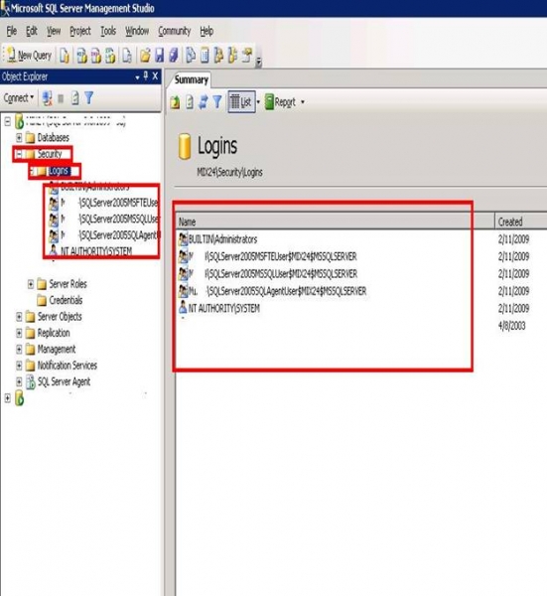547x596 pixels.
Task: Click the Refresh icon in Summary toolbar
Action: [190, 102]
